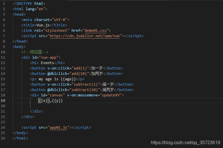Click the opening '<body>' tag
This screenshot has width=223, height=148.
19,47
